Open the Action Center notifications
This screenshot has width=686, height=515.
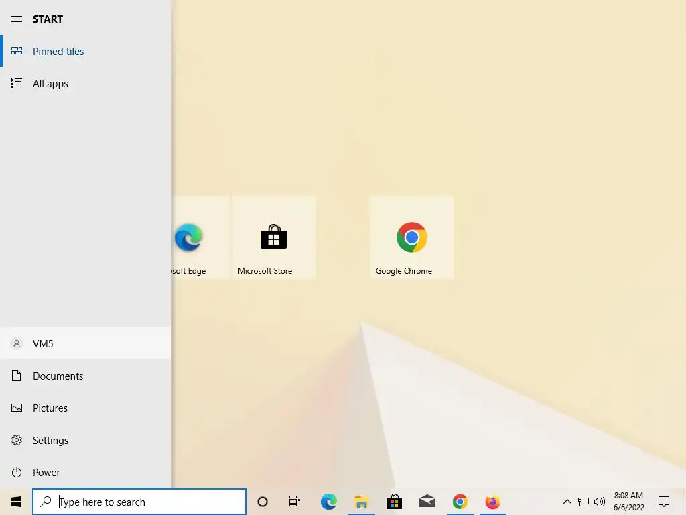(x=664, y=502)
